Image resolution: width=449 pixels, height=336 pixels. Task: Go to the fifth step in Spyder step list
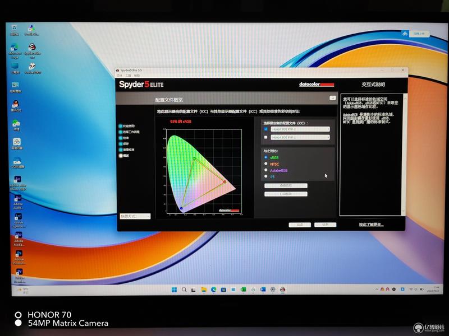coord(127,150)
